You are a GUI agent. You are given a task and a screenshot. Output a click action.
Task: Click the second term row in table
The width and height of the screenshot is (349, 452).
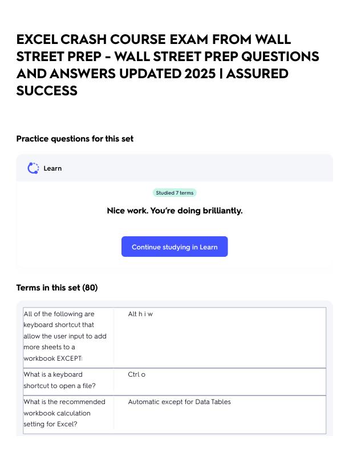tap(174, 382)
